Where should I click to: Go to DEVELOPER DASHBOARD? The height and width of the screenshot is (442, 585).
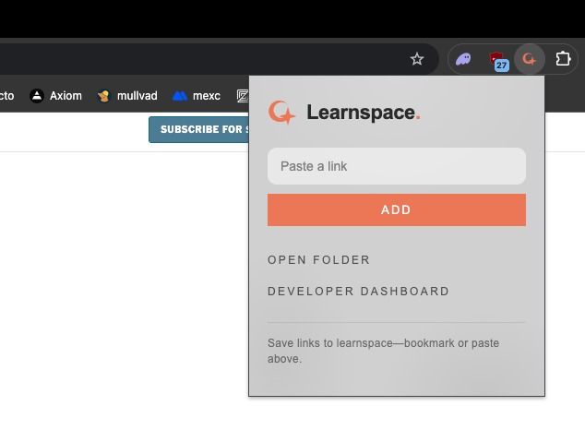(x=358, y=292)
